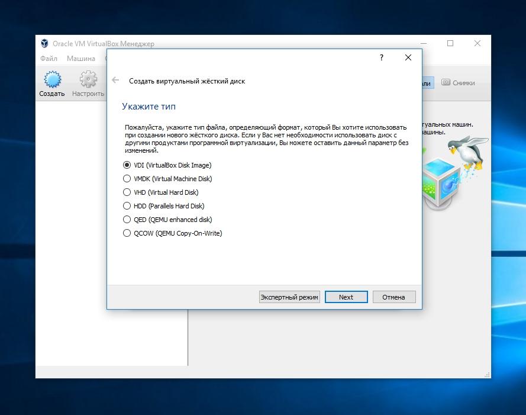
Task: Click the Укажите тип heading
Action: pos(149,107)
